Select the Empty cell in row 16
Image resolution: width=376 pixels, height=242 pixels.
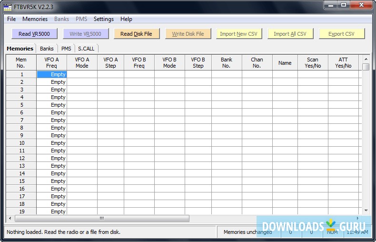51,189
